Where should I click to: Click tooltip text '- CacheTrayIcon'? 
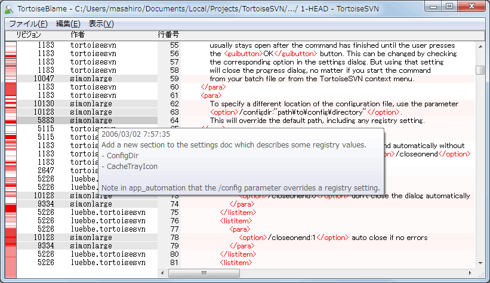pos(130,167)
